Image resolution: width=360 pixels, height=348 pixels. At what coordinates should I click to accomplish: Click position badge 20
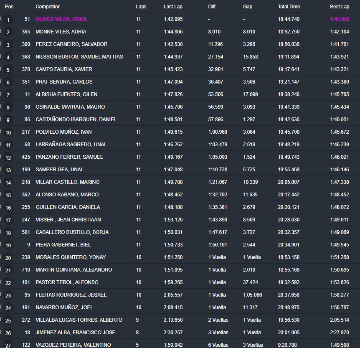pyautogui.click(x=8, y=258)
